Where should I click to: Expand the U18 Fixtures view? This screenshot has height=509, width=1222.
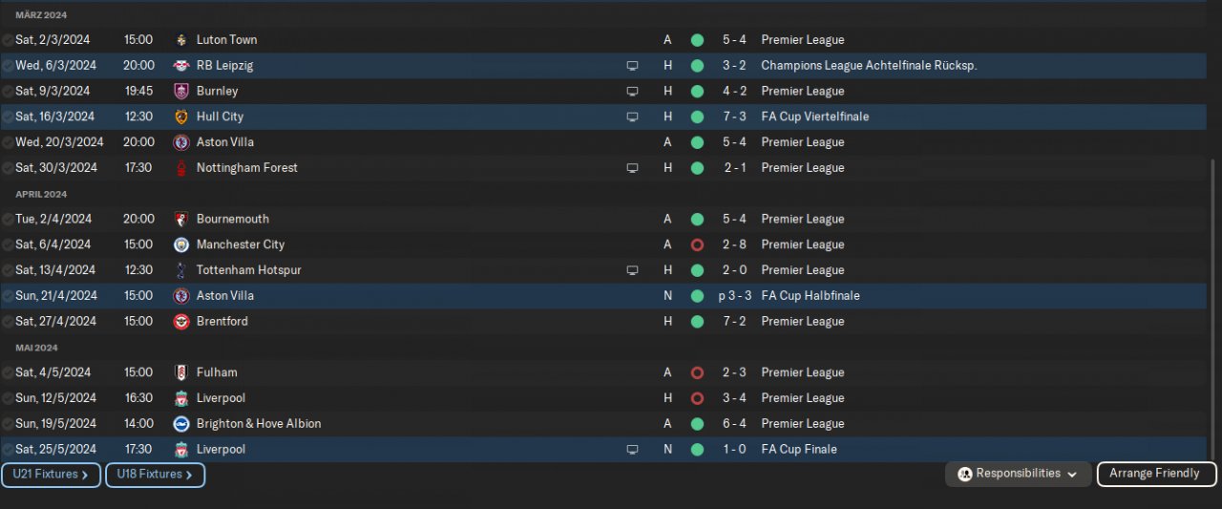tap(155, 475)
